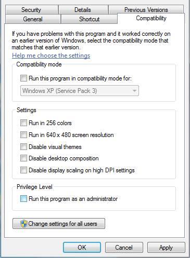
Task: Select the Compatibility tab
Action: click(x=151, y=18)
